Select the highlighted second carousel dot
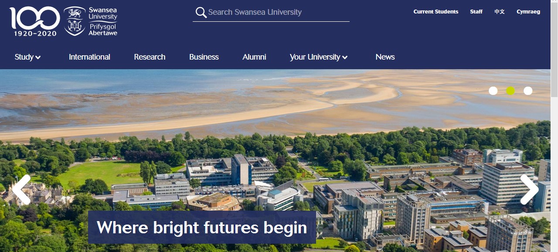 (510, 91)
